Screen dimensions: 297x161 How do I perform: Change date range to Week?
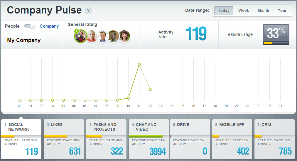(x=243, y=11)
